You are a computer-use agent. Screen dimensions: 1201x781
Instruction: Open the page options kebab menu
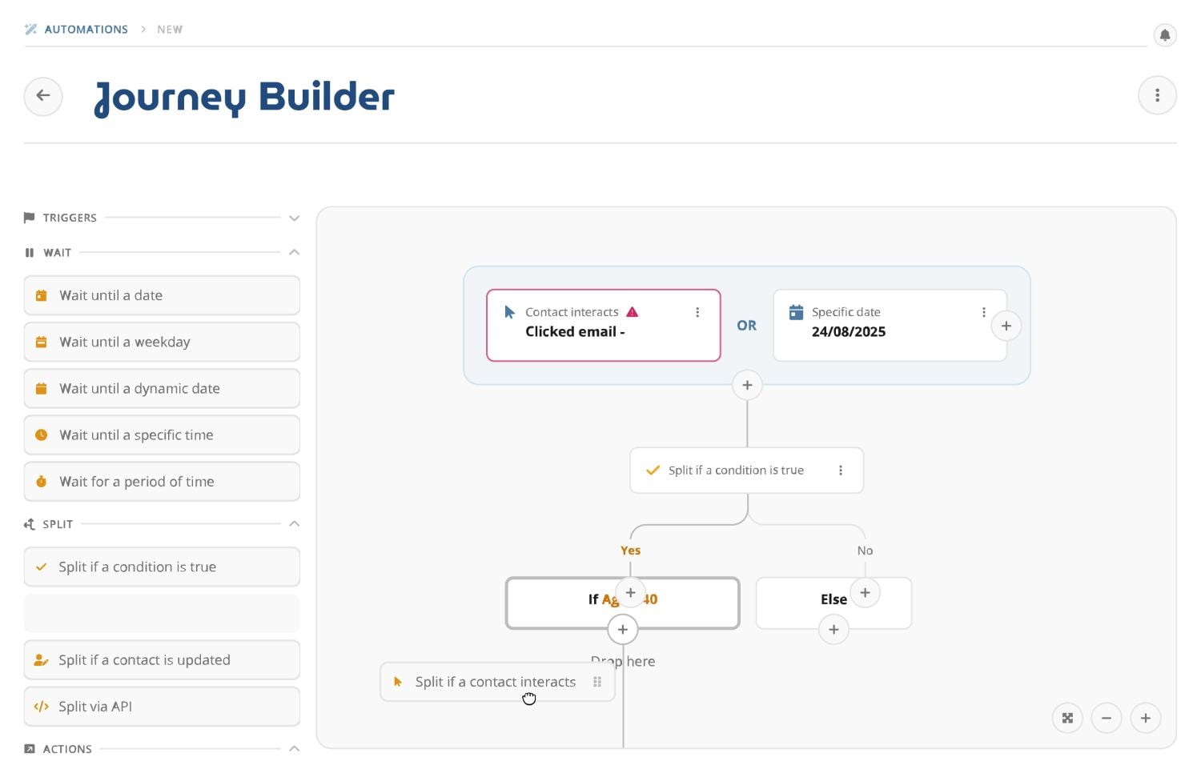[x=1157, y=96]
